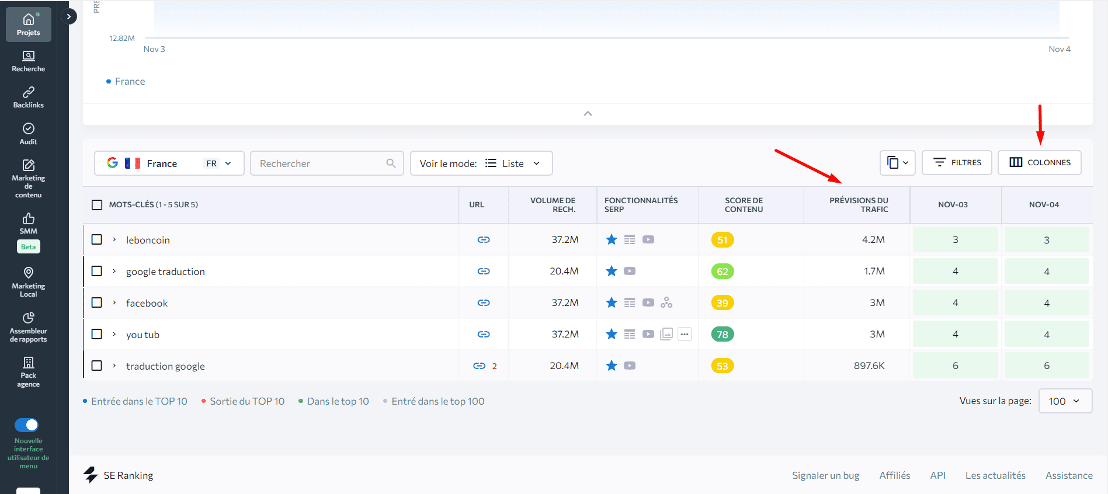Open Pack agence section

[28, 372]
